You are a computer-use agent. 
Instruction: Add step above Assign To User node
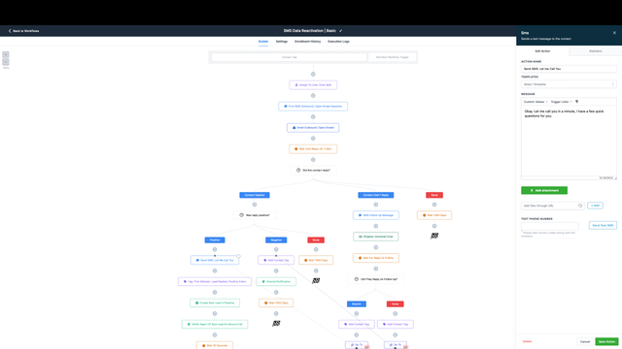click(313, 75)
